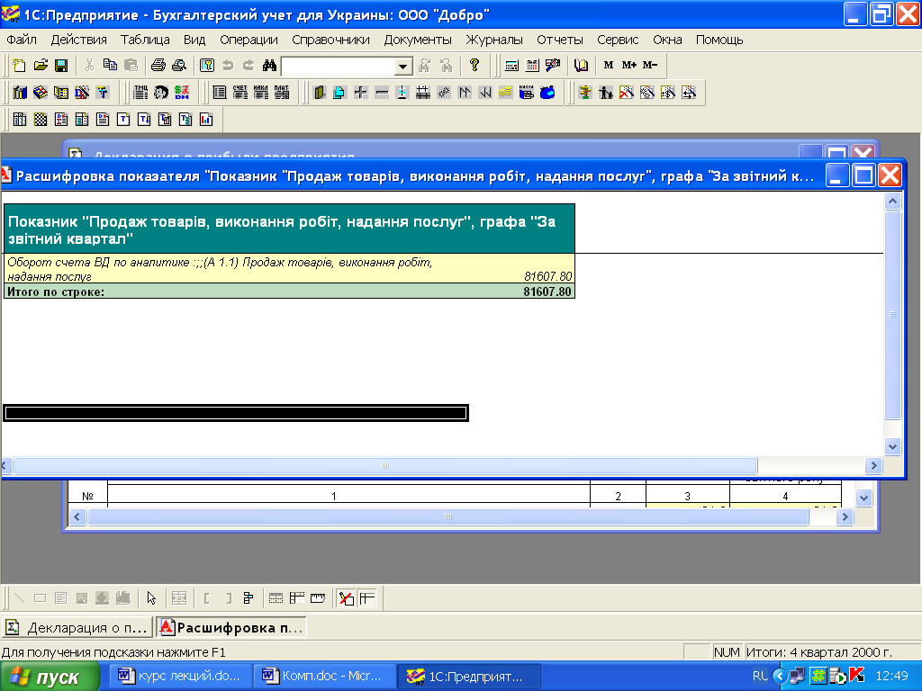
Task: Switch to Расшифровка п... window tab
Action: (x=231, y=627)
